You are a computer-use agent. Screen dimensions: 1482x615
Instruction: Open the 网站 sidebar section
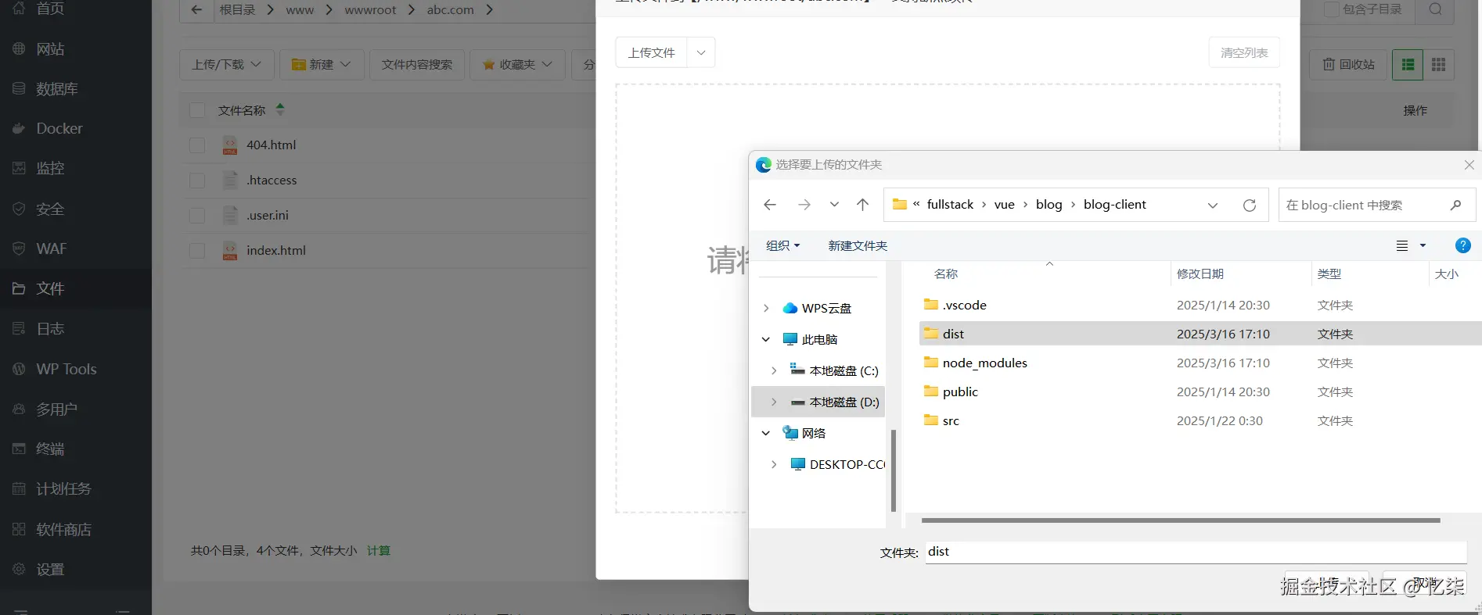50,49
